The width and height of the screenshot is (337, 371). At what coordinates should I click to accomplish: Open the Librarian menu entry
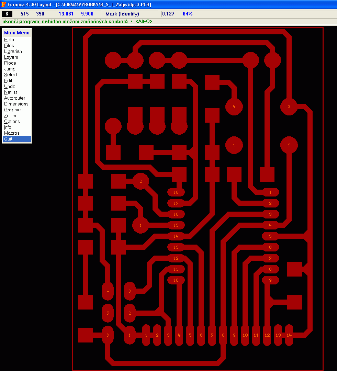(x=13, y=52)
